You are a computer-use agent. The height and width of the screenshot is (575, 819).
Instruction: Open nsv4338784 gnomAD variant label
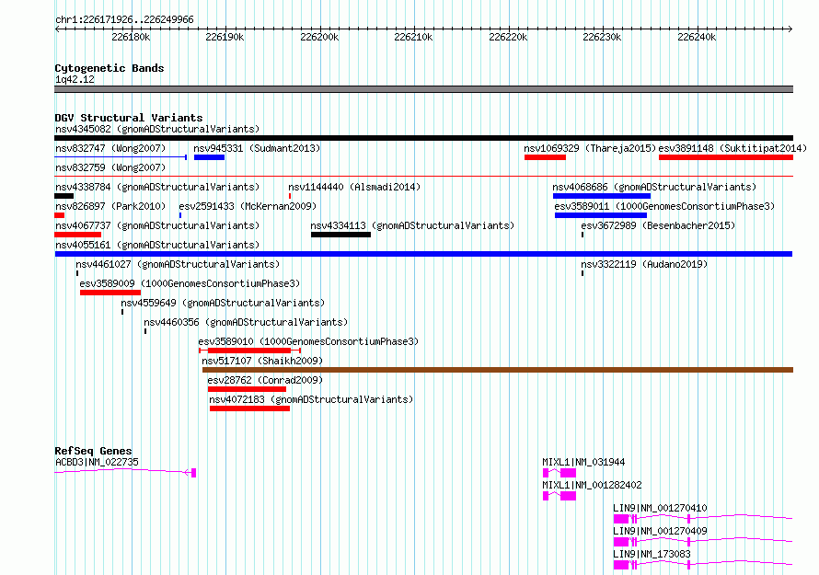click(157, 187)
